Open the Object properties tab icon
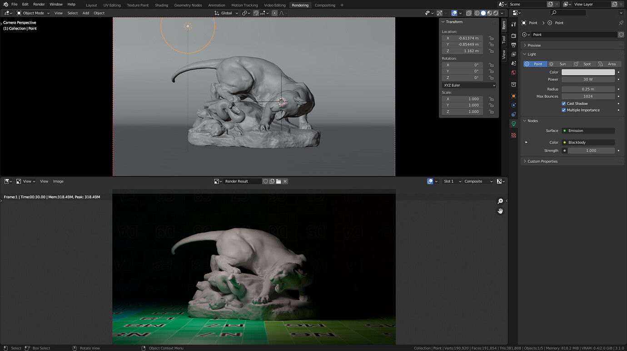The image size is (627, 351). [513, 96]
